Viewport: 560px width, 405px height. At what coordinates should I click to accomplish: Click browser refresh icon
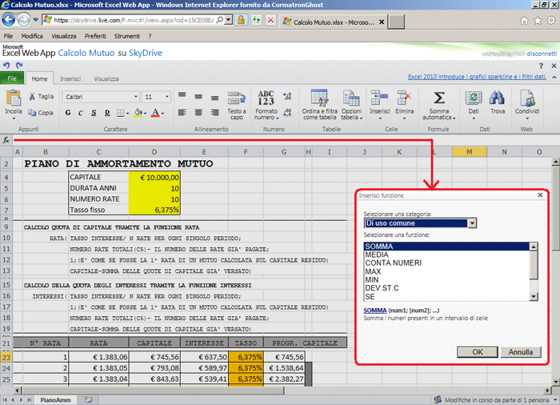pyautogui.click(x=256, y=20)
